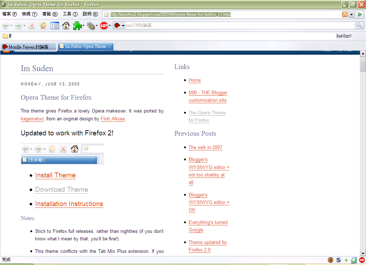The height and width of the screenshot is (265, 366).
Task: Click the Install Theme link
Action: (x=55, y=175)
